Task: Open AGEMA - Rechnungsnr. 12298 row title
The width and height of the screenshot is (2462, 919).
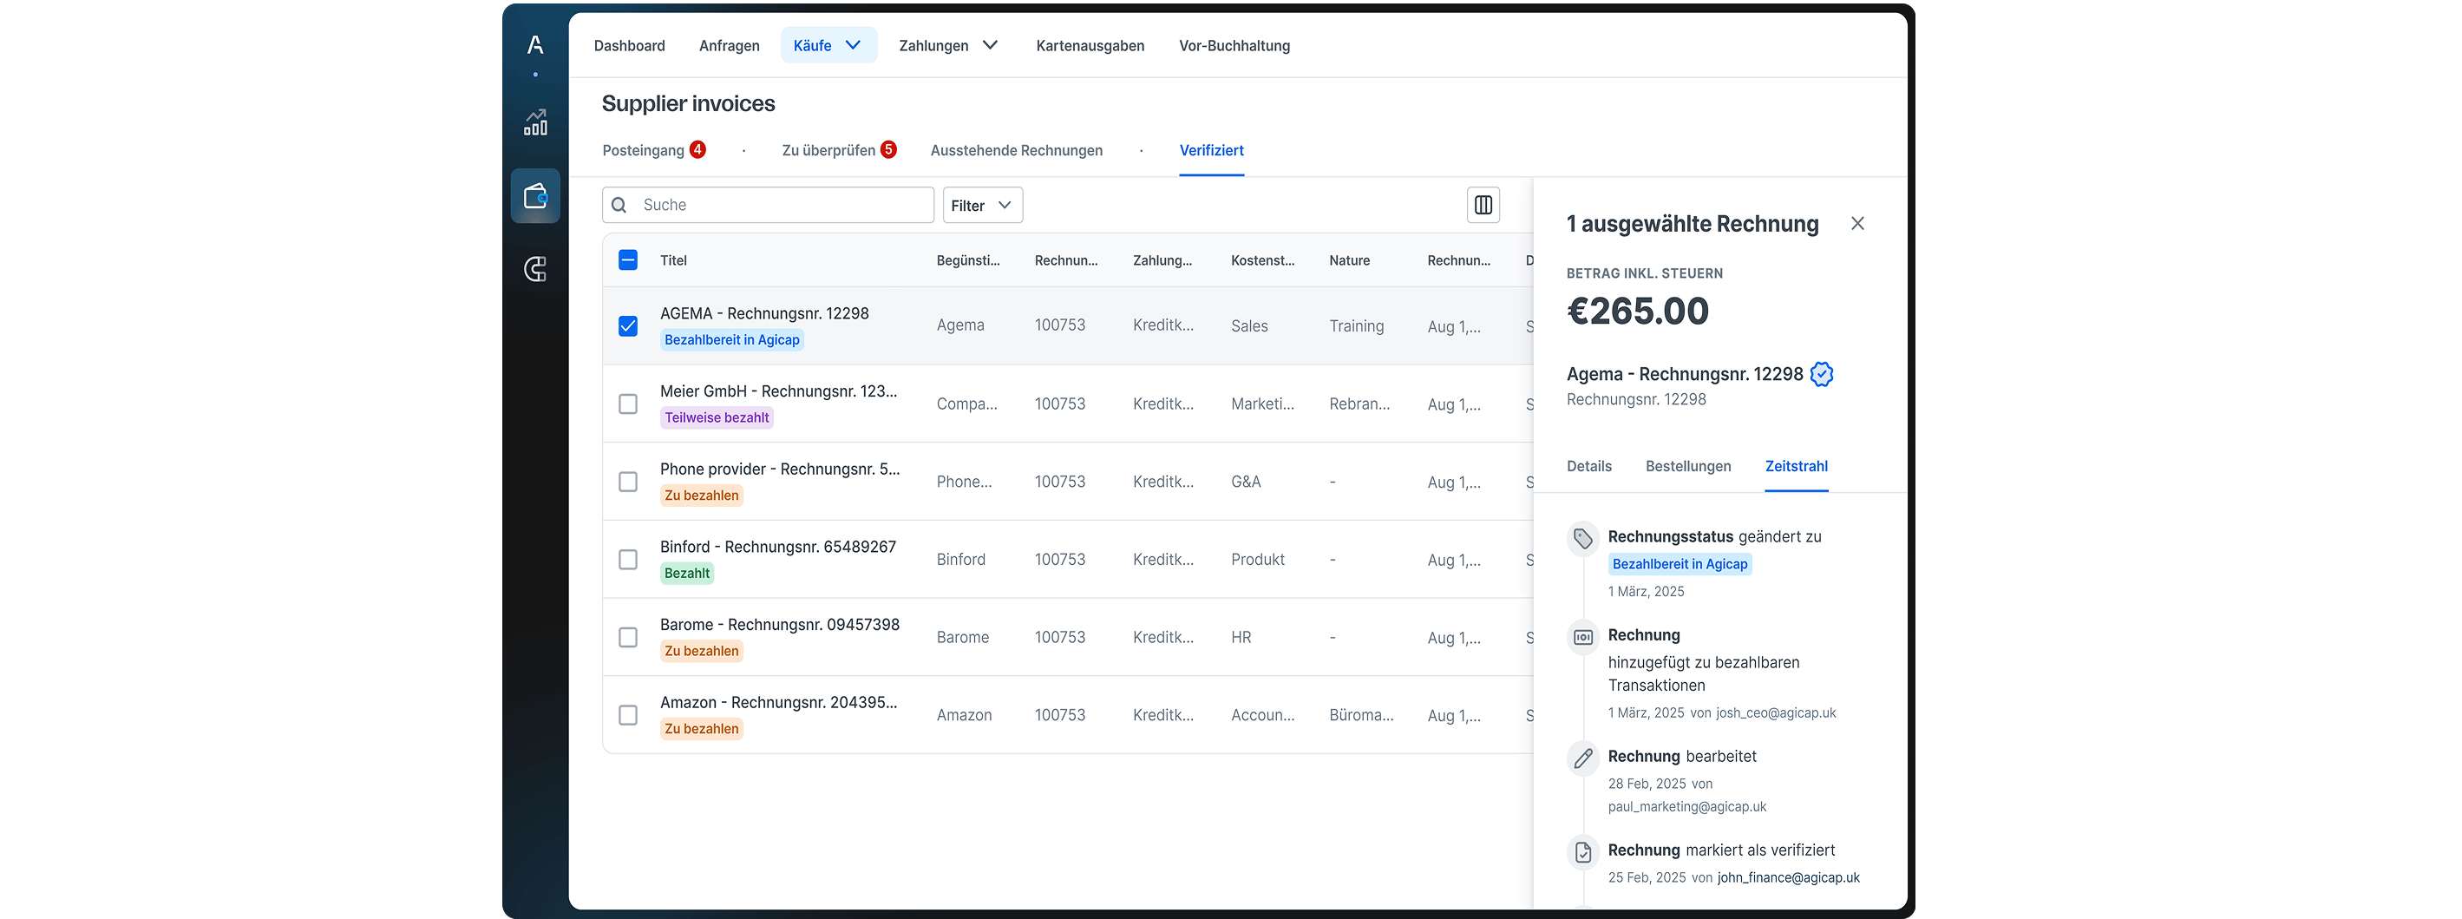Action: coord(764,313)
